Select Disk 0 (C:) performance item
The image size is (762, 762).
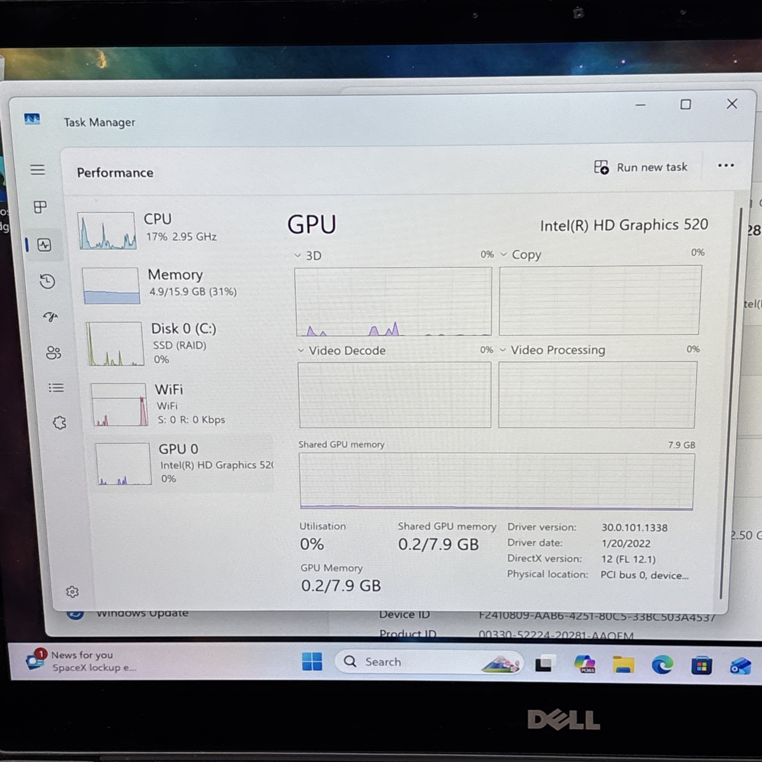(x=179, y=343)
